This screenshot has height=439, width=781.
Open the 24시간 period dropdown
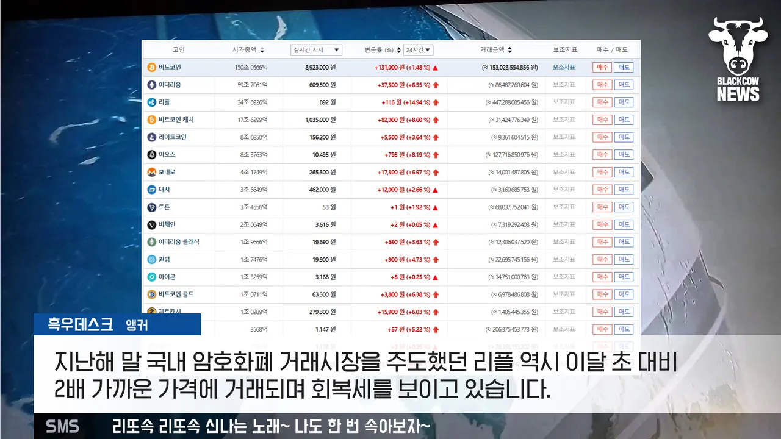pyautogui.click(x=419, y=50)
